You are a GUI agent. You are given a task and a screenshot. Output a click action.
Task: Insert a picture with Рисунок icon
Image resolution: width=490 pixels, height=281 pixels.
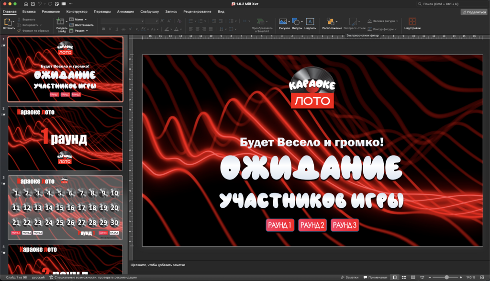tap(283, 21)
